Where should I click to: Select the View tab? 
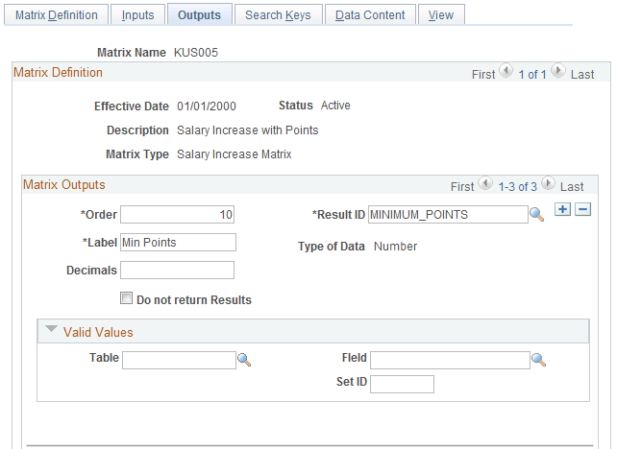pyautogui.click(x=441, y=15)
